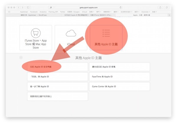
Task: Switch to the AppleUser — WordPress tab
Action: click(x=34, y=15)
